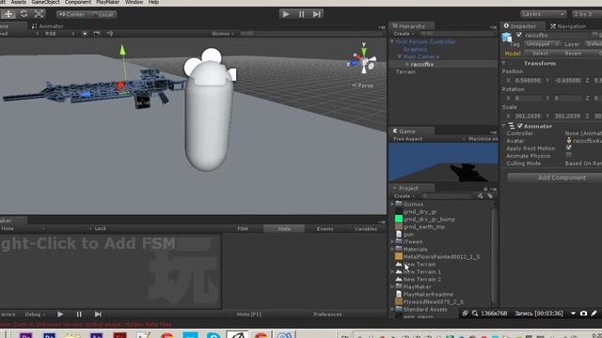602x338 pixels.
Task: Click the scene orientation gizmo center cube
Action: coord(364,61)
